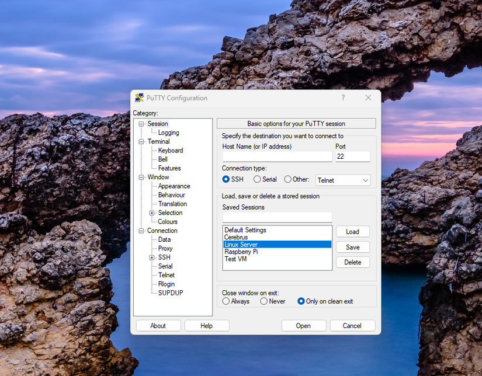Screen dimensions: 482x376
Task: Open the Proxy settings category
Action: click(165, 249)
